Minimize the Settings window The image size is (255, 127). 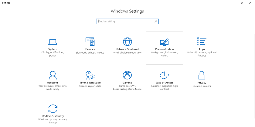pyautogui.click(x=233, y=3)
